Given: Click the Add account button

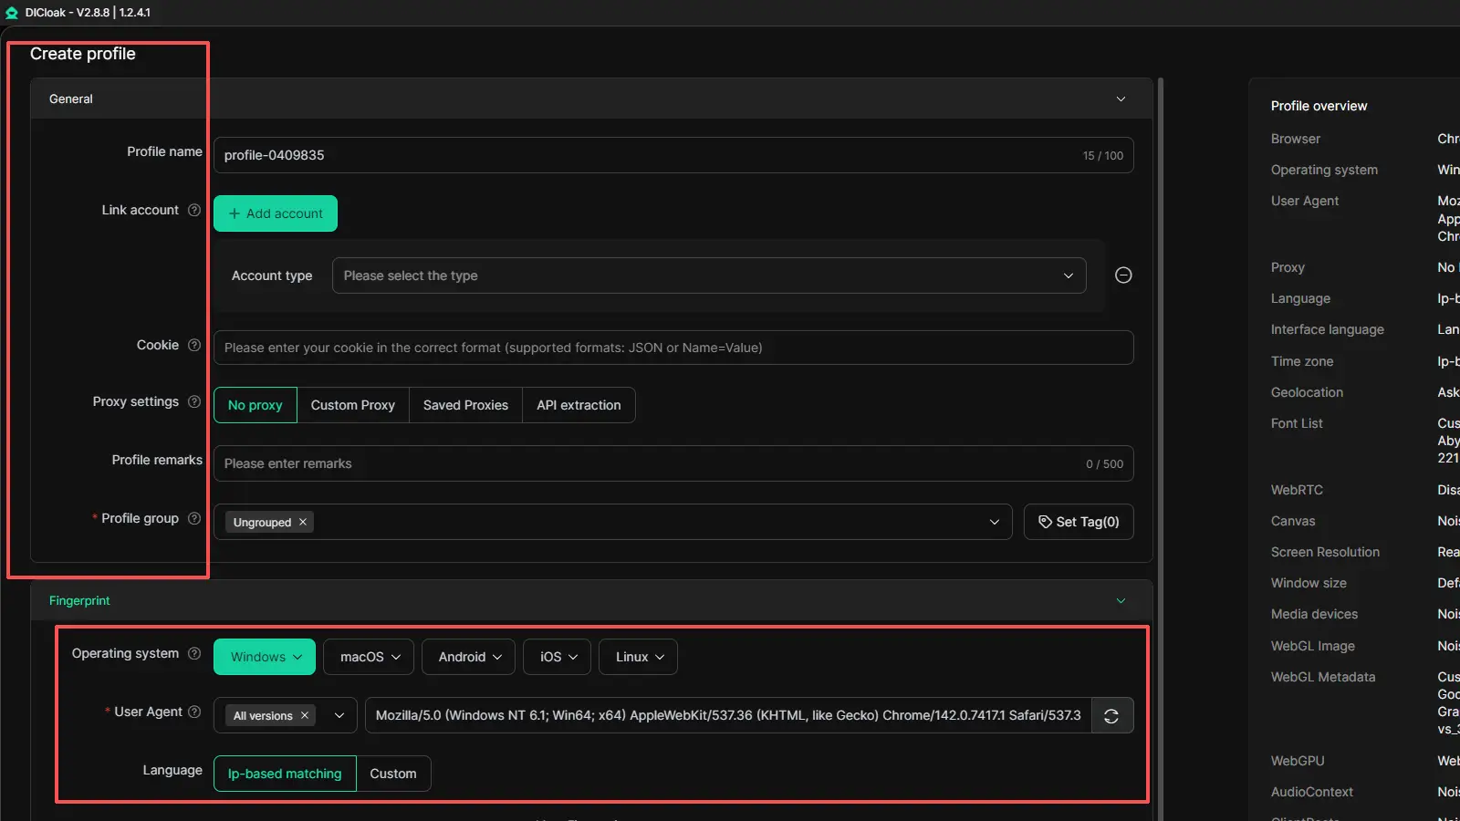Looking at the screenshot, I should point(276,213).
